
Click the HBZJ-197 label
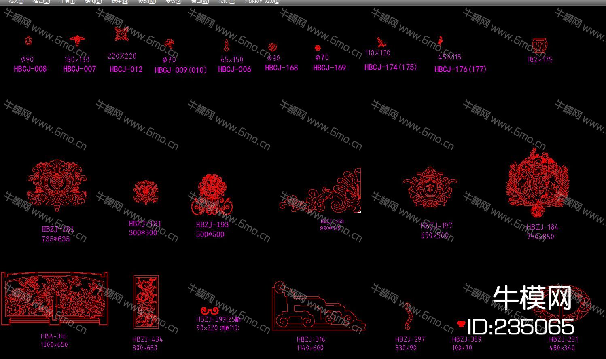[436, 226]
